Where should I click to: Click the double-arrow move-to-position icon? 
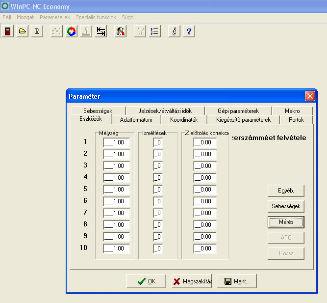click(x=101, y=31)
